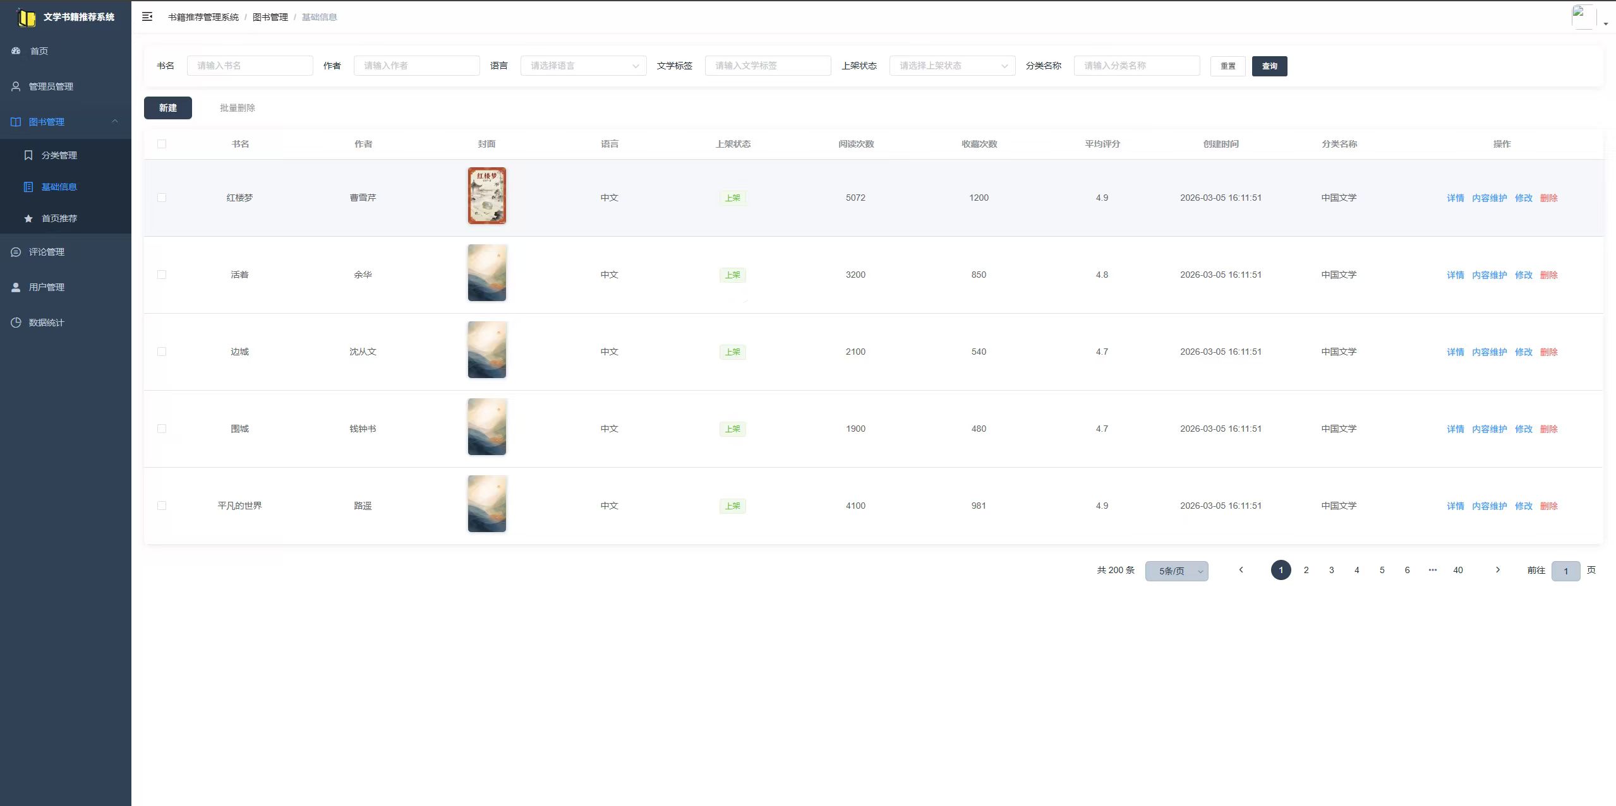Open the 5条/页 page size dropdown

[x=1176, y=571]
